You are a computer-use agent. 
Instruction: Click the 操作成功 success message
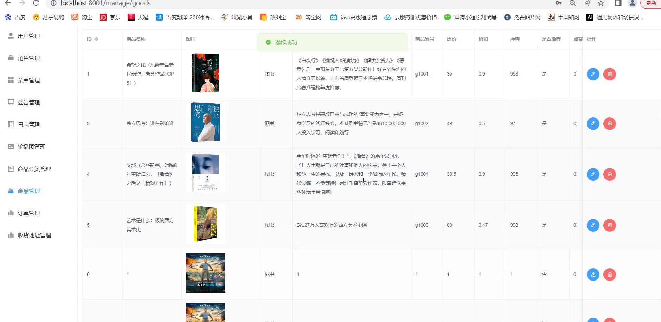pyautogui.click(x=332, y=42)
